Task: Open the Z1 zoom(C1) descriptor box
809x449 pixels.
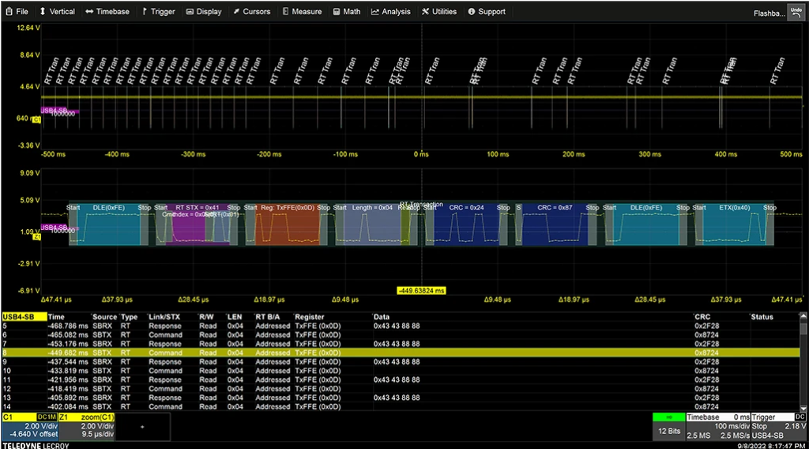Action: 87,426
